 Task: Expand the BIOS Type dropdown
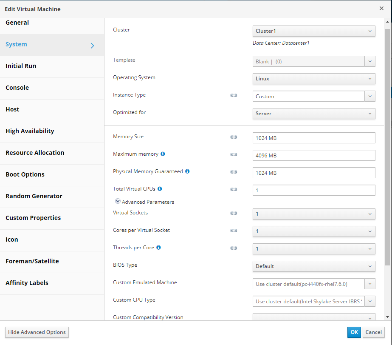(x=314, y=266)
